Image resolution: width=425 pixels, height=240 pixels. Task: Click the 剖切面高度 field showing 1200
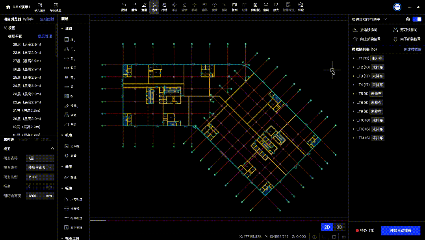pyautogui.click(x=40, y=196)
